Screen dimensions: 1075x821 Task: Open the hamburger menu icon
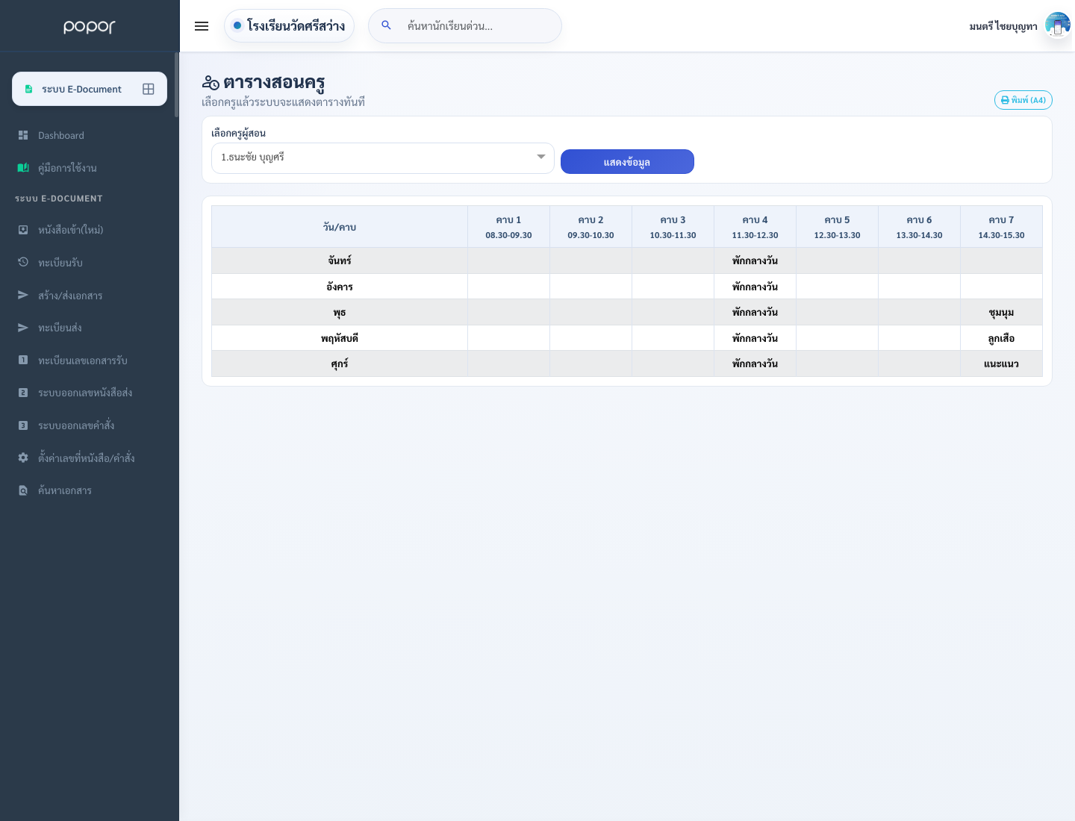coord(202,26)
